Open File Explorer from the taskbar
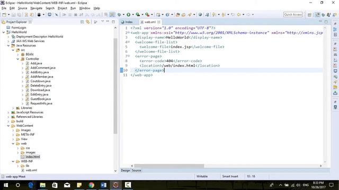Viewport: 339px width, 190px height. tap(42, 185)
